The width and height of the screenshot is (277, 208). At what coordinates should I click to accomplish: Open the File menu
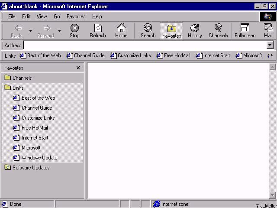pyautogui.click(x=12, y=16)
